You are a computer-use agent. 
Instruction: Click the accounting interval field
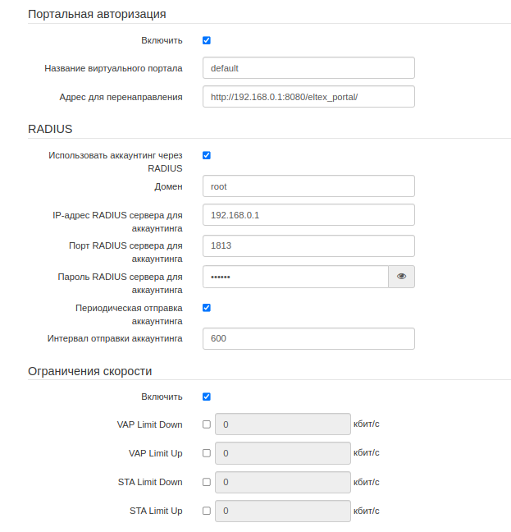[x=308, y=338]
